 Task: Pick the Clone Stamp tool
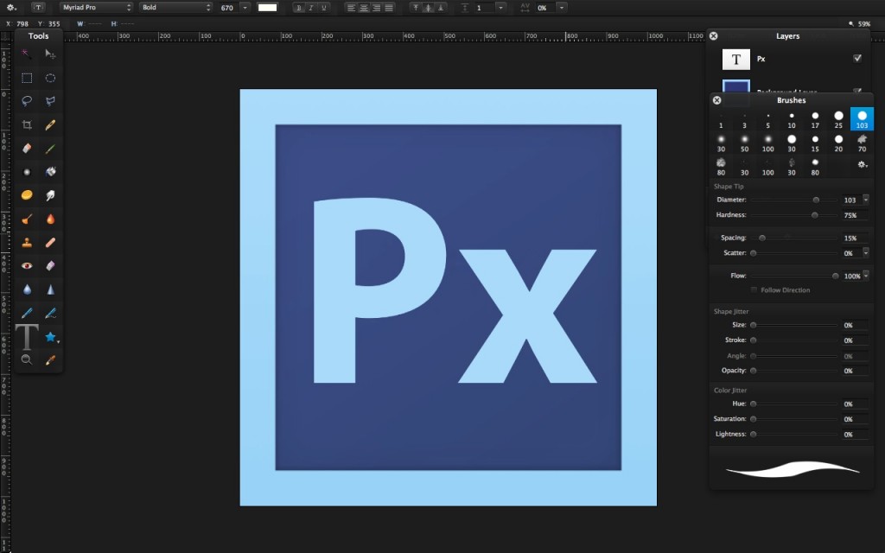coord(27,243)
